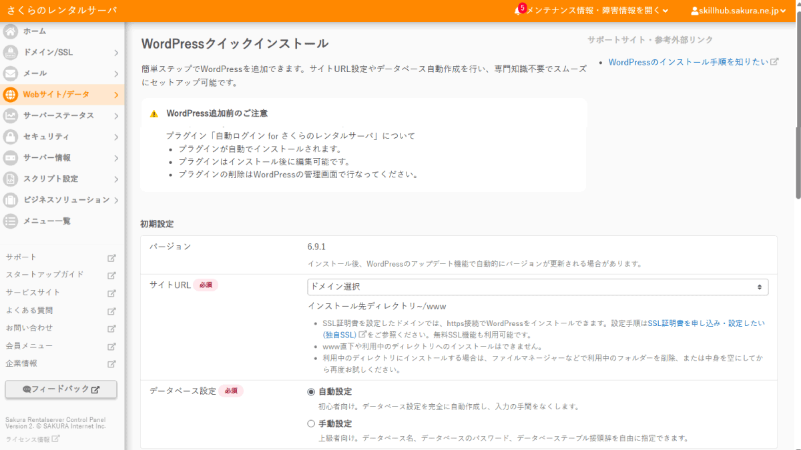Click version value 6.9.1 text
801x450 pixels.
(316, 247)
